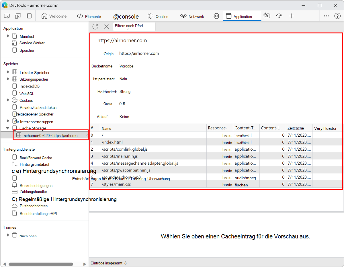Viewport: 344px width, 267px height.
Task: Refresh the cache entry list
Action: (x=95, y=26)
